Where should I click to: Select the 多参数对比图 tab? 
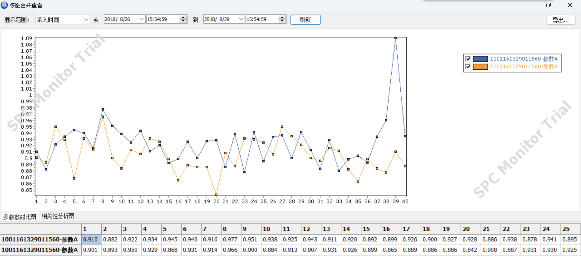[x=20, y=217]
